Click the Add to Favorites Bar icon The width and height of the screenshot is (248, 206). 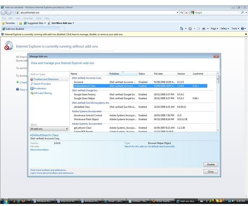[20, 23]
